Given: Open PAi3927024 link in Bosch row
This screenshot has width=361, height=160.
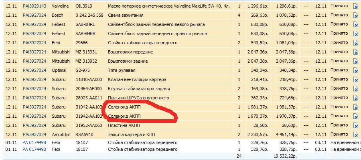Looking at the screenshot, I should tap(34, 15).
